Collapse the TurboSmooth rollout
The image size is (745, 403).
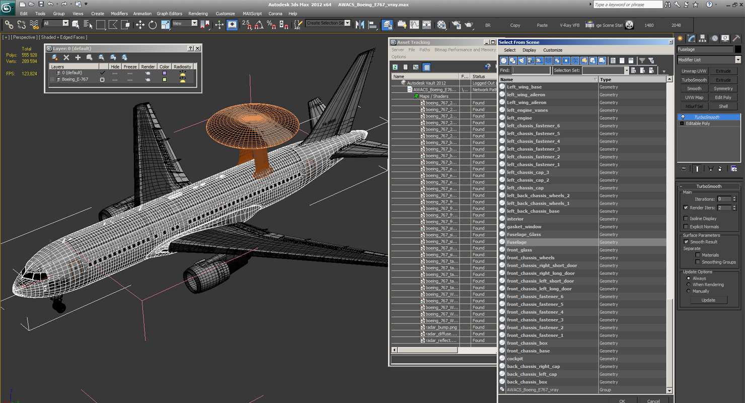coord(681,186)
